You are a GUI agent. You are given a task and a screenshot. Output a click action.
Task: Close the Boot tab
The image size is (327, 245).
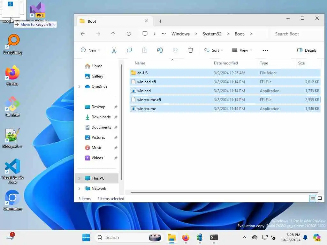click(x=146, y=21)
